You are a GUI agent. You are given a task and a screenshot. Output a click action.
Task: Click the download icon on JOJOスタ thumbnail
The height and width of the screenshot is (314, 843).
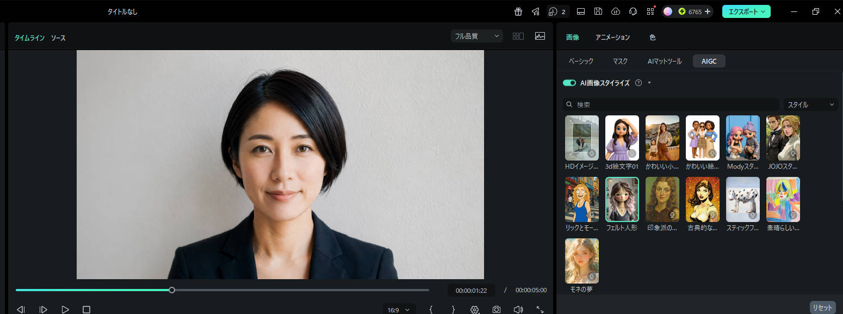click(x=793, y=153)
